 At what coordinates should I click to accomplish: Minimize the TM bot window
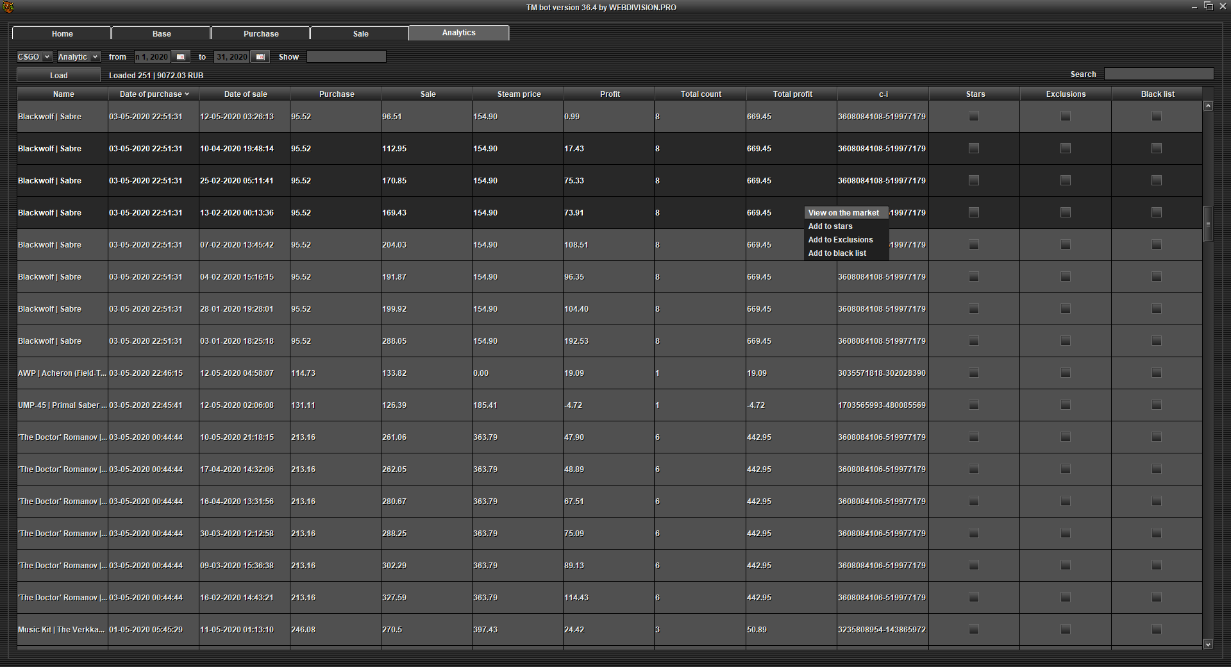tap(1194, 7)
